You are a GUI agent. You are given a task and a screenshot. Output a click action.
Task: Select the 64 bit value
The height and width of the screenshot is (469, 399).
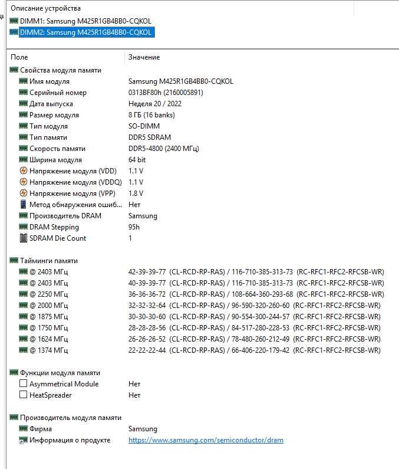tap(137, 160)
